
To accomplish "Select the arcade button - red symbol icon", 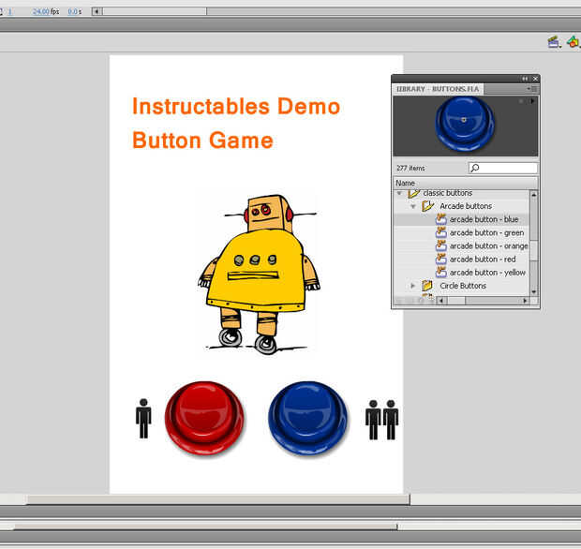I will [441, 260].
